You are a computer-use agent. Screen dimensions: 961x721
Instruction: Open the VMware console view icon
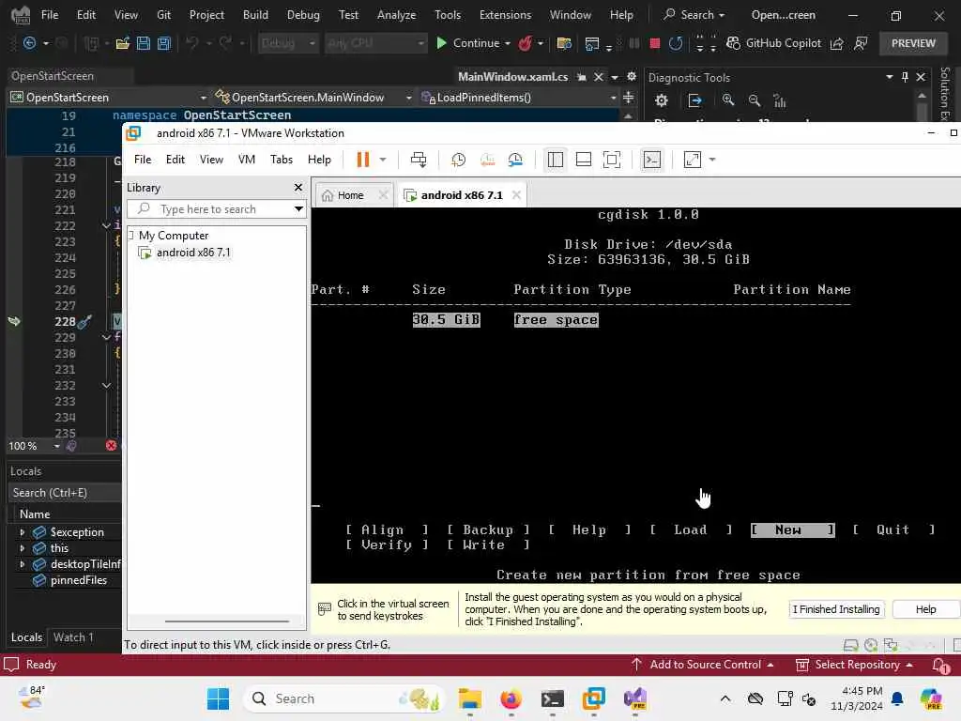[651, 160]
